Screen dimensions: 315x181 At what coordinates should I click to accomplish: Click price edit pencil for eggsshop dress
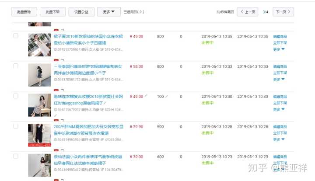(146, 96)
